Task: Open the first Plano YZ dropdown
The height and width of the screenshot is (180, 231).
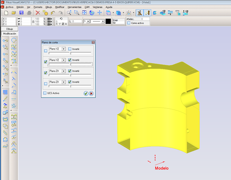Action: click(64, 49)
